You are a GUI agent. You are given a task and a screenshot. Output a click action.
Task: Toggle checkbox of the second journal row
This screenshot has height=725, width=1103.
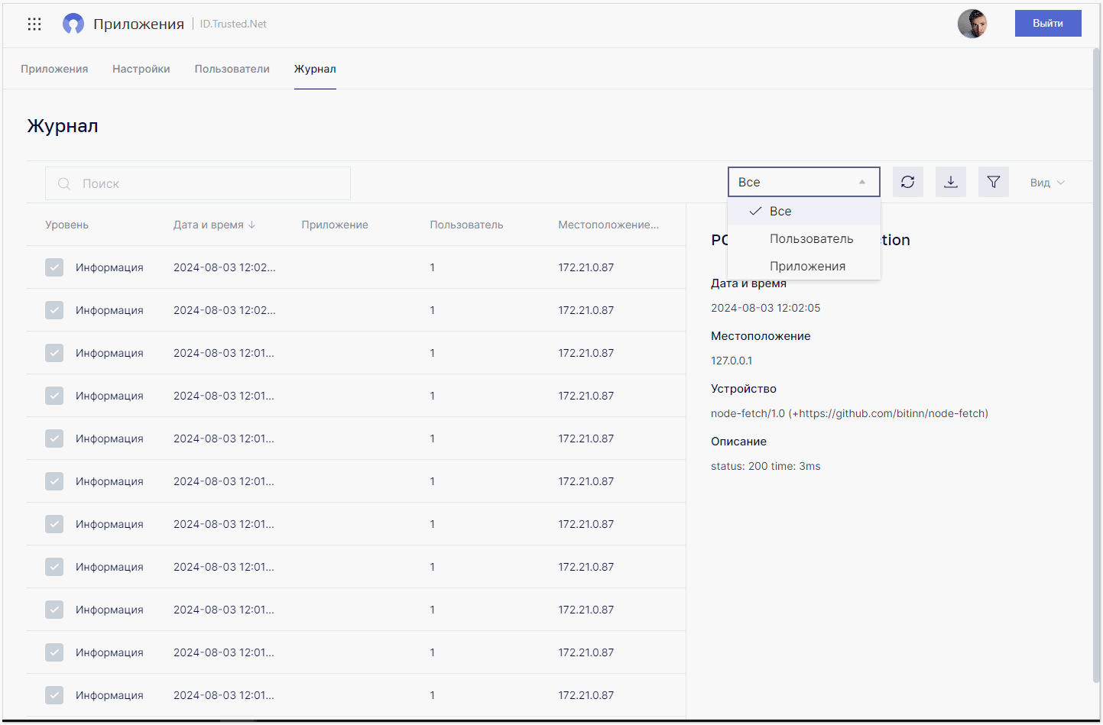pos(54,310)
